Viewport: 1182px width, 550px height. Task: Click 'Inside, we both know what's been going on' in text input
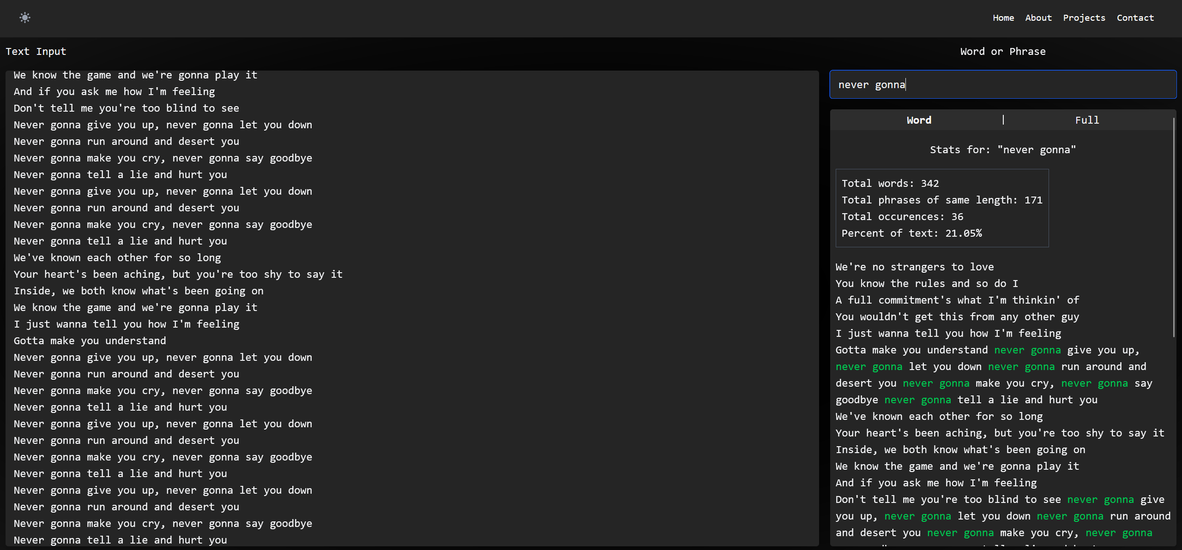tap(139, 291)
